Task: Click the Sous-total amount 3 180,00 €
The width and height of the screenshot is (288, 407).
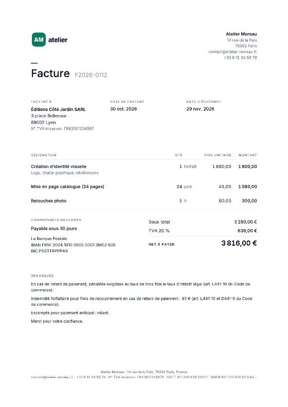Action: [x=245, y=222]
